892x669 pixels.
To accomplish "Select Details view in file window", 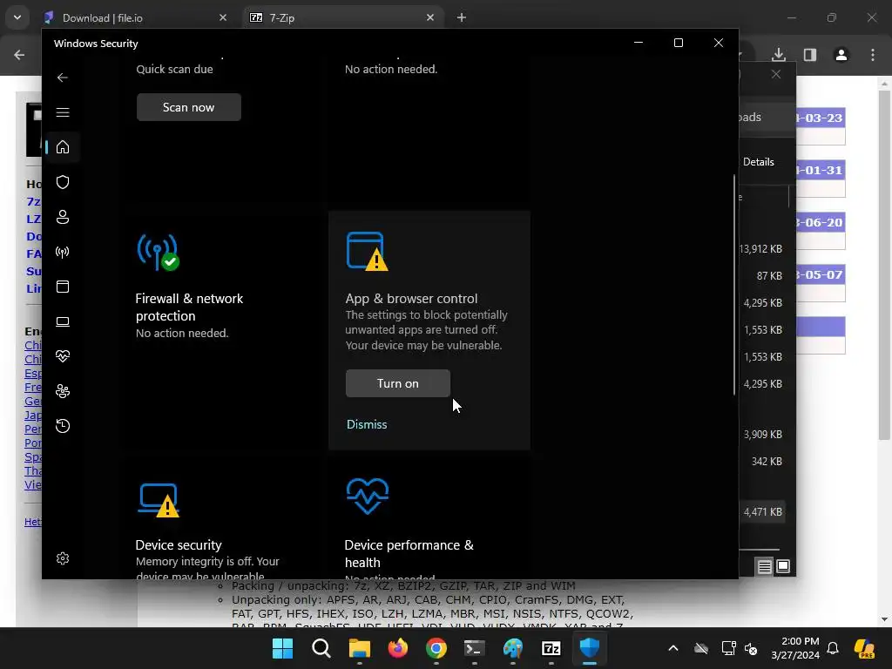I will tap(759, 162).
